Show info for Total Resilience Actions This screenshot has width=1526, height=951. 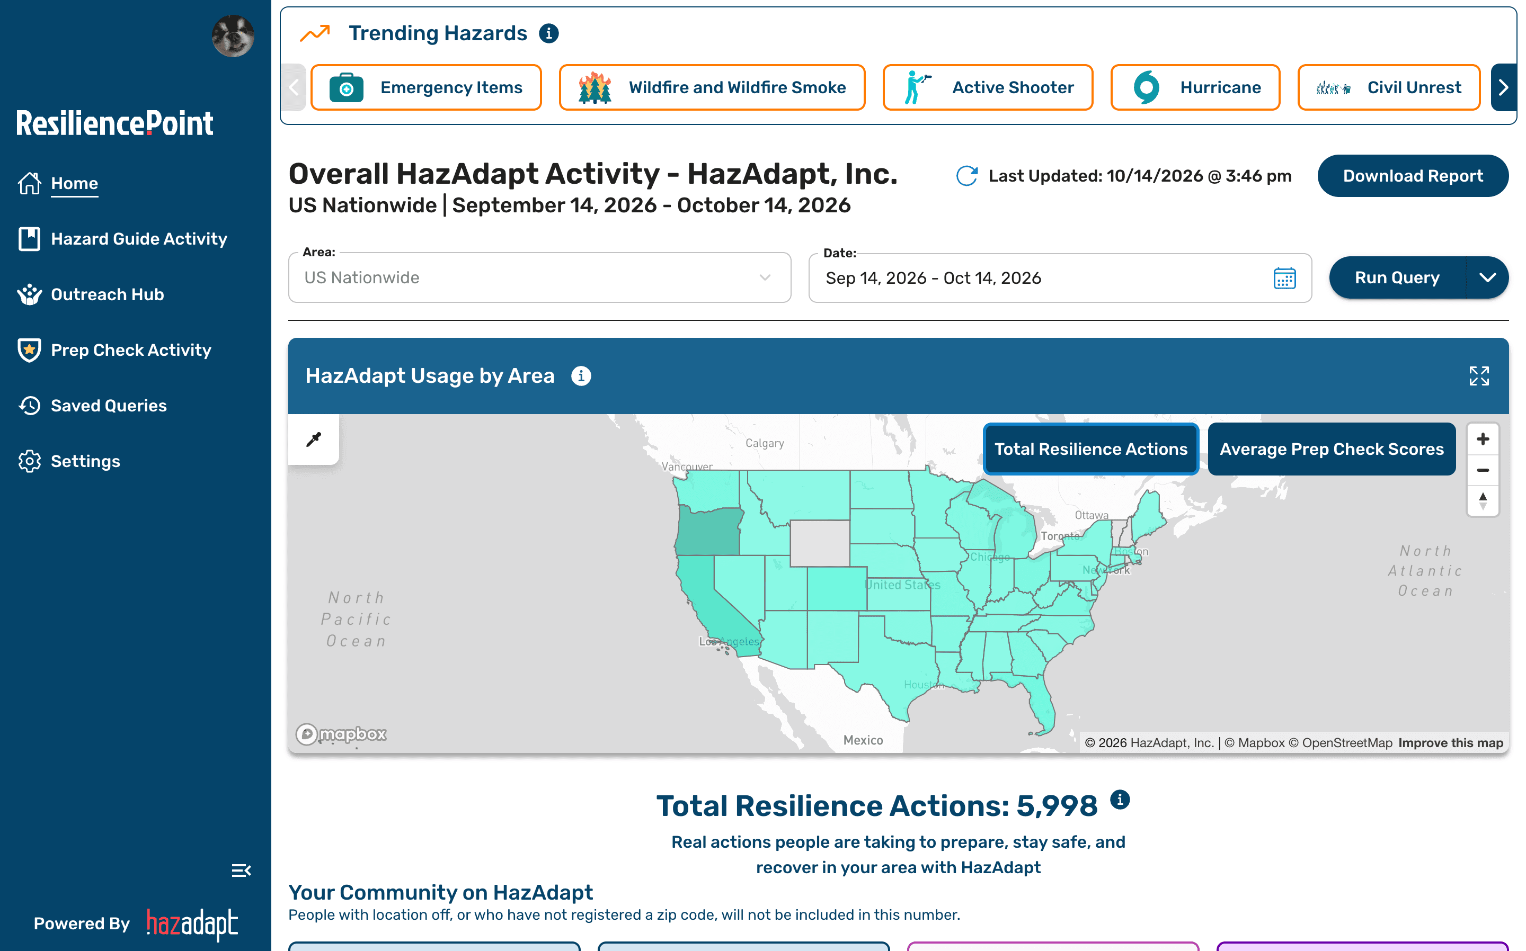point(1120,800)
